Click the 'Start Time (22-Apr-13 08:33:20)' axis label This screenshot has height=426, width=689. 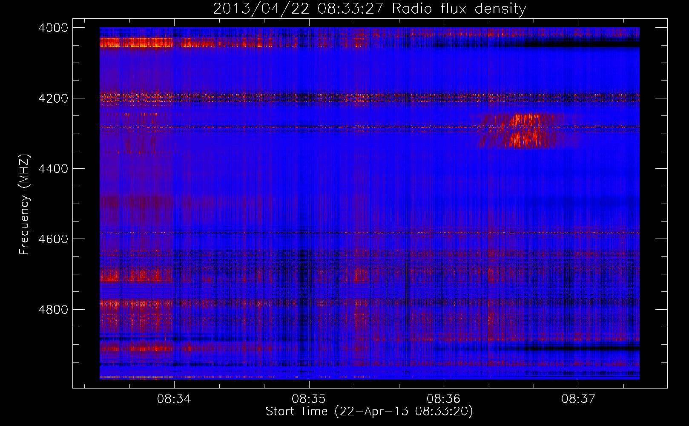[369, 412]
